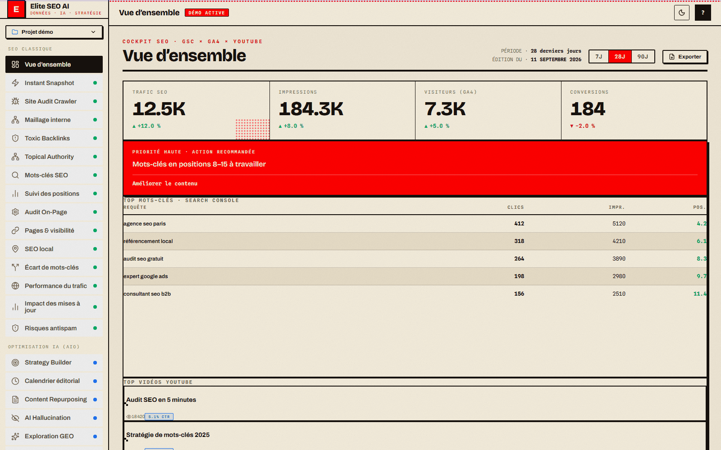Viewport: 721px width, 450px height.
Task: Click the Écart de mots-clés split icon
Action: [x=15, y=267]
